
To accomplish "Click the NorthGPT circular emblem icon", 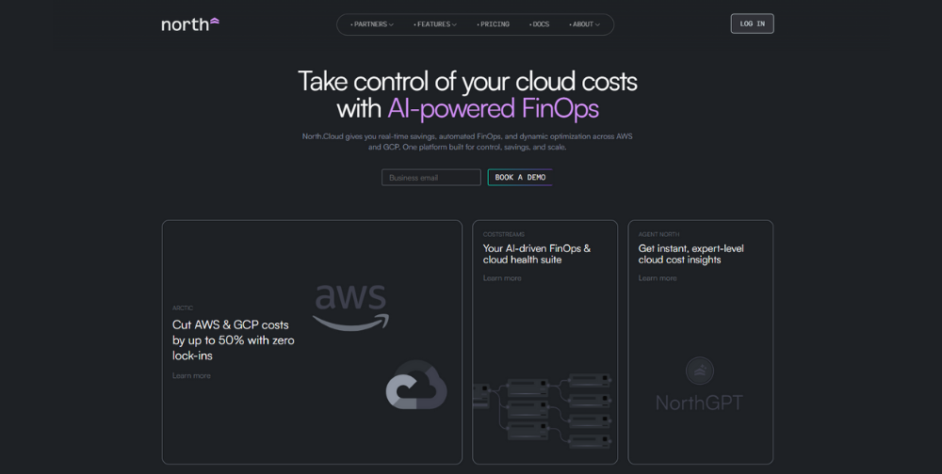I will point(699,371).
